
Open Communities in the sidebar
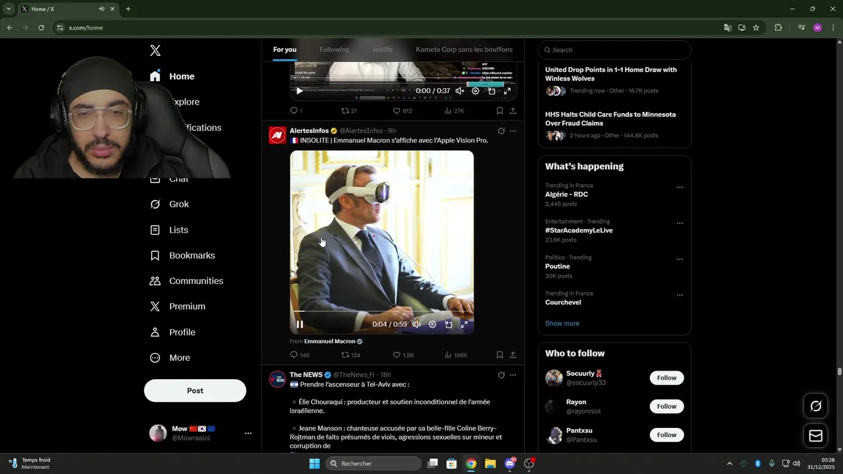[x=186, y=281]
